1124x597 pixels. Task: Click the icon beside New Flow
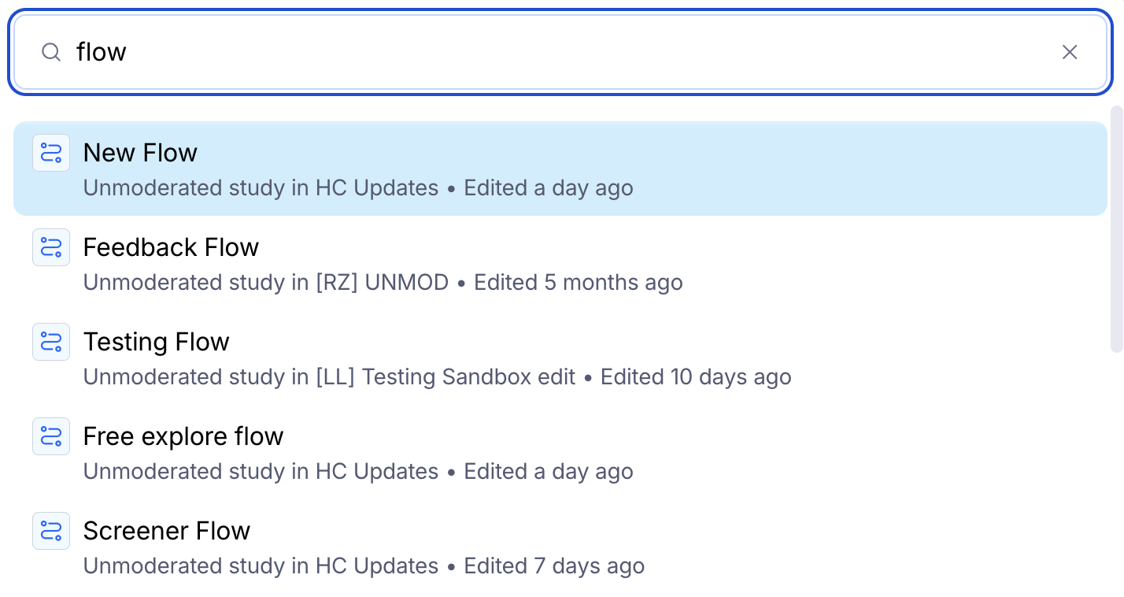coord(51,153)
